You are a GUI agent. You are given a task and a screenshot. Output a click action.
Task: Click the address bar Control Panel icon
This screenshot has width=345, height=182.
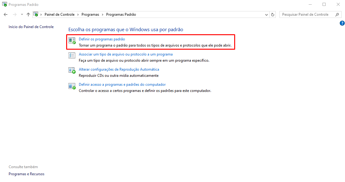pos(36,14)
